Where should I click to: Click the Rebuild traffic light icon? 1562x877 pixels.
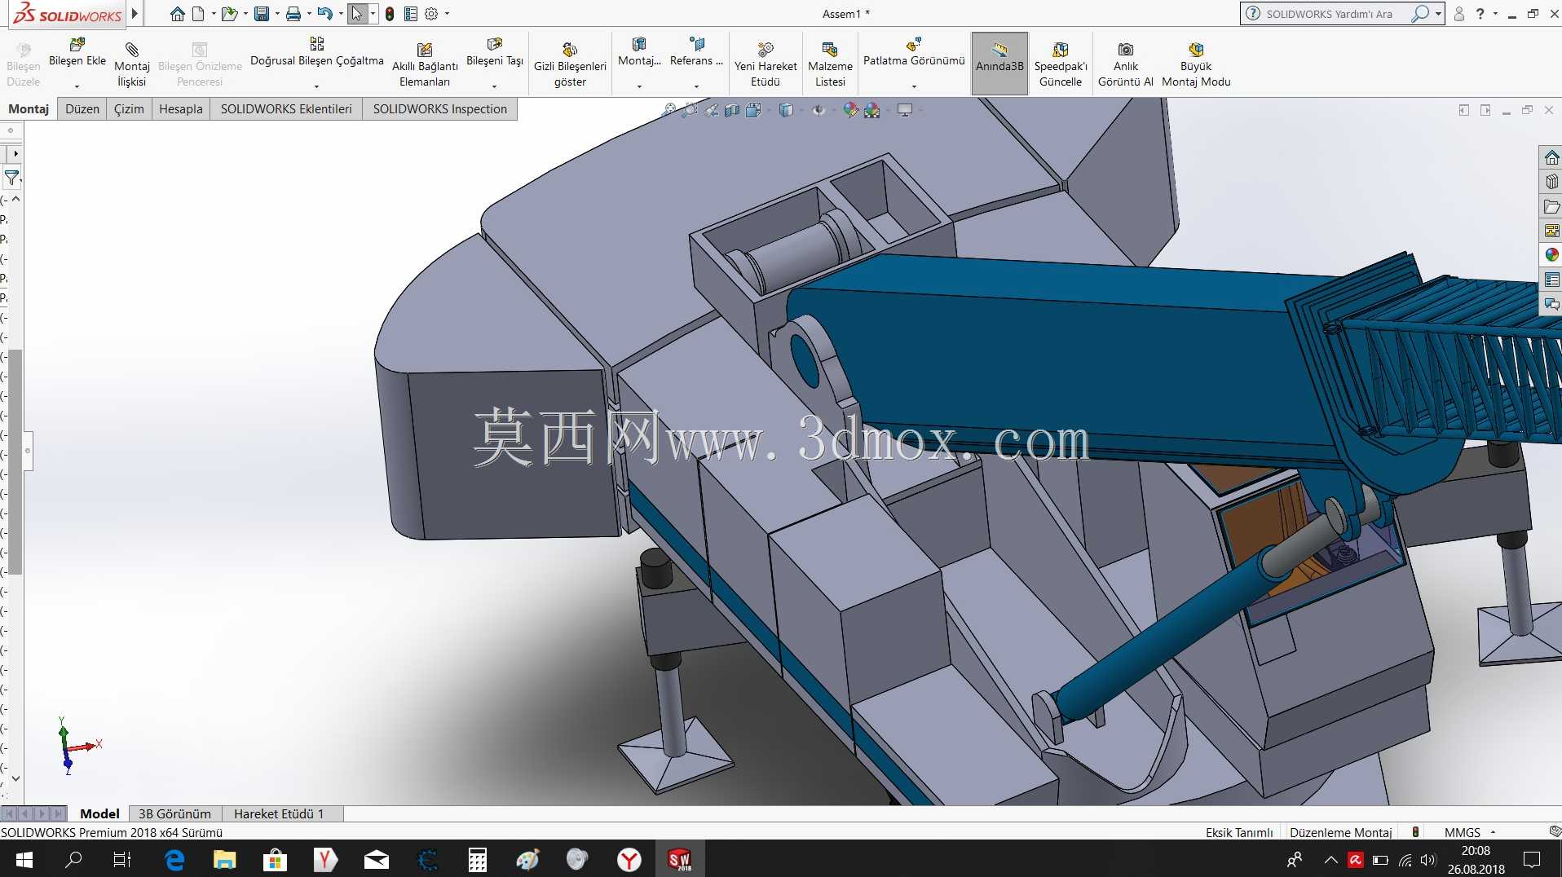390,14
